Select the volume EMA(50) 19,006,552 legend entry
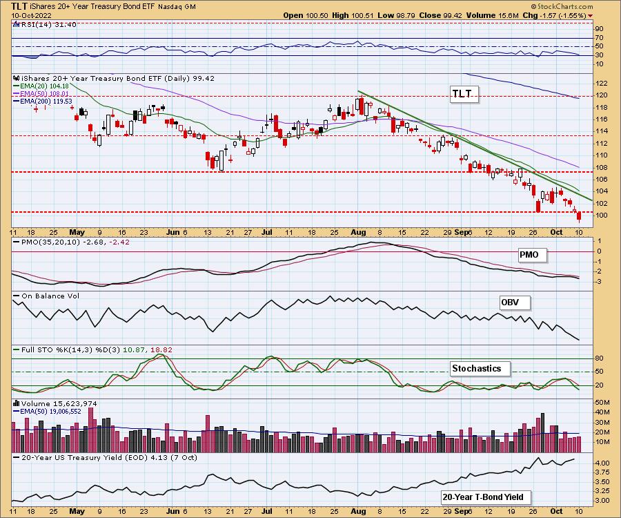The width and height of the screenshot is (621, 518). coord(47,412)
